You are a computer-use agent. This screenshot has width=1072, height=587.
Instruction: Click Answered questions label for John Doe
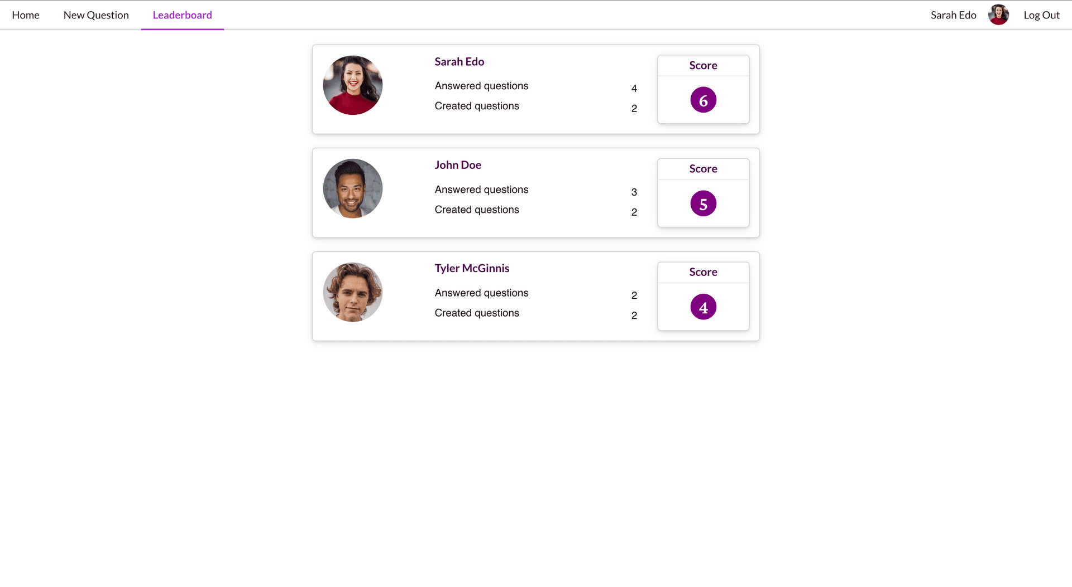[x=481, y=190]
